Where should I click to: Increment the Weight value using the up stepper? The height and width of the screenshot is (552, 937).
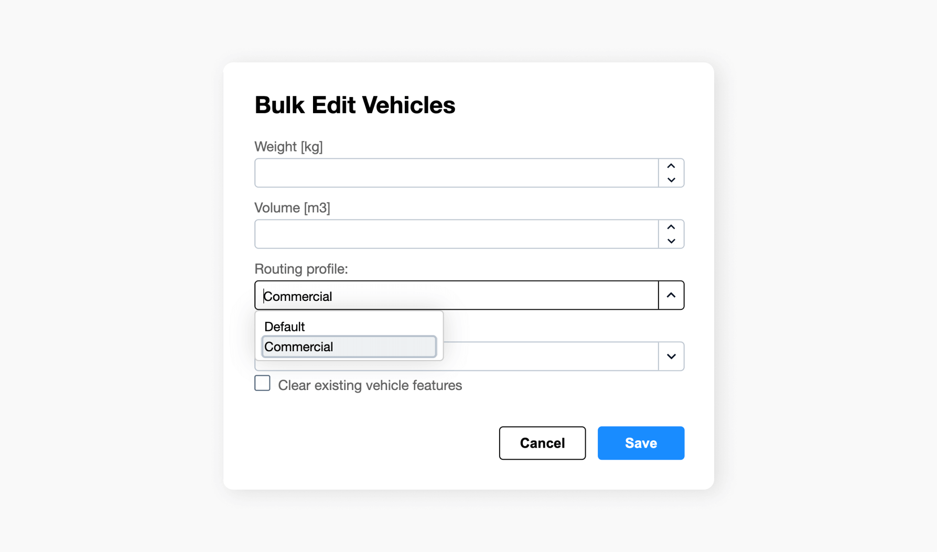pyautogui.click(x=671, y=166)
